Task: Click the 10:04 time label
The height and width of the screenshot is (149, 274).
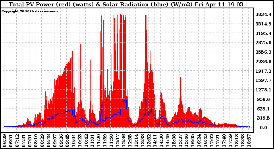Action: tap(73, 141)
